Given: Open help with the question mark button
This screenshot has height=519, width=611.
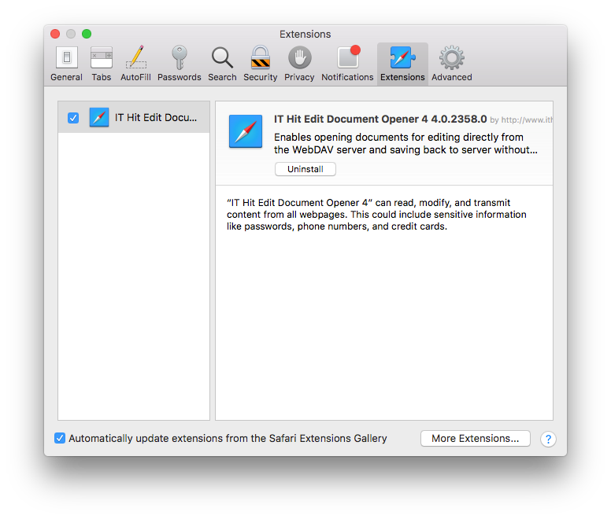Looking at the screenshot, I should (548, 440).
